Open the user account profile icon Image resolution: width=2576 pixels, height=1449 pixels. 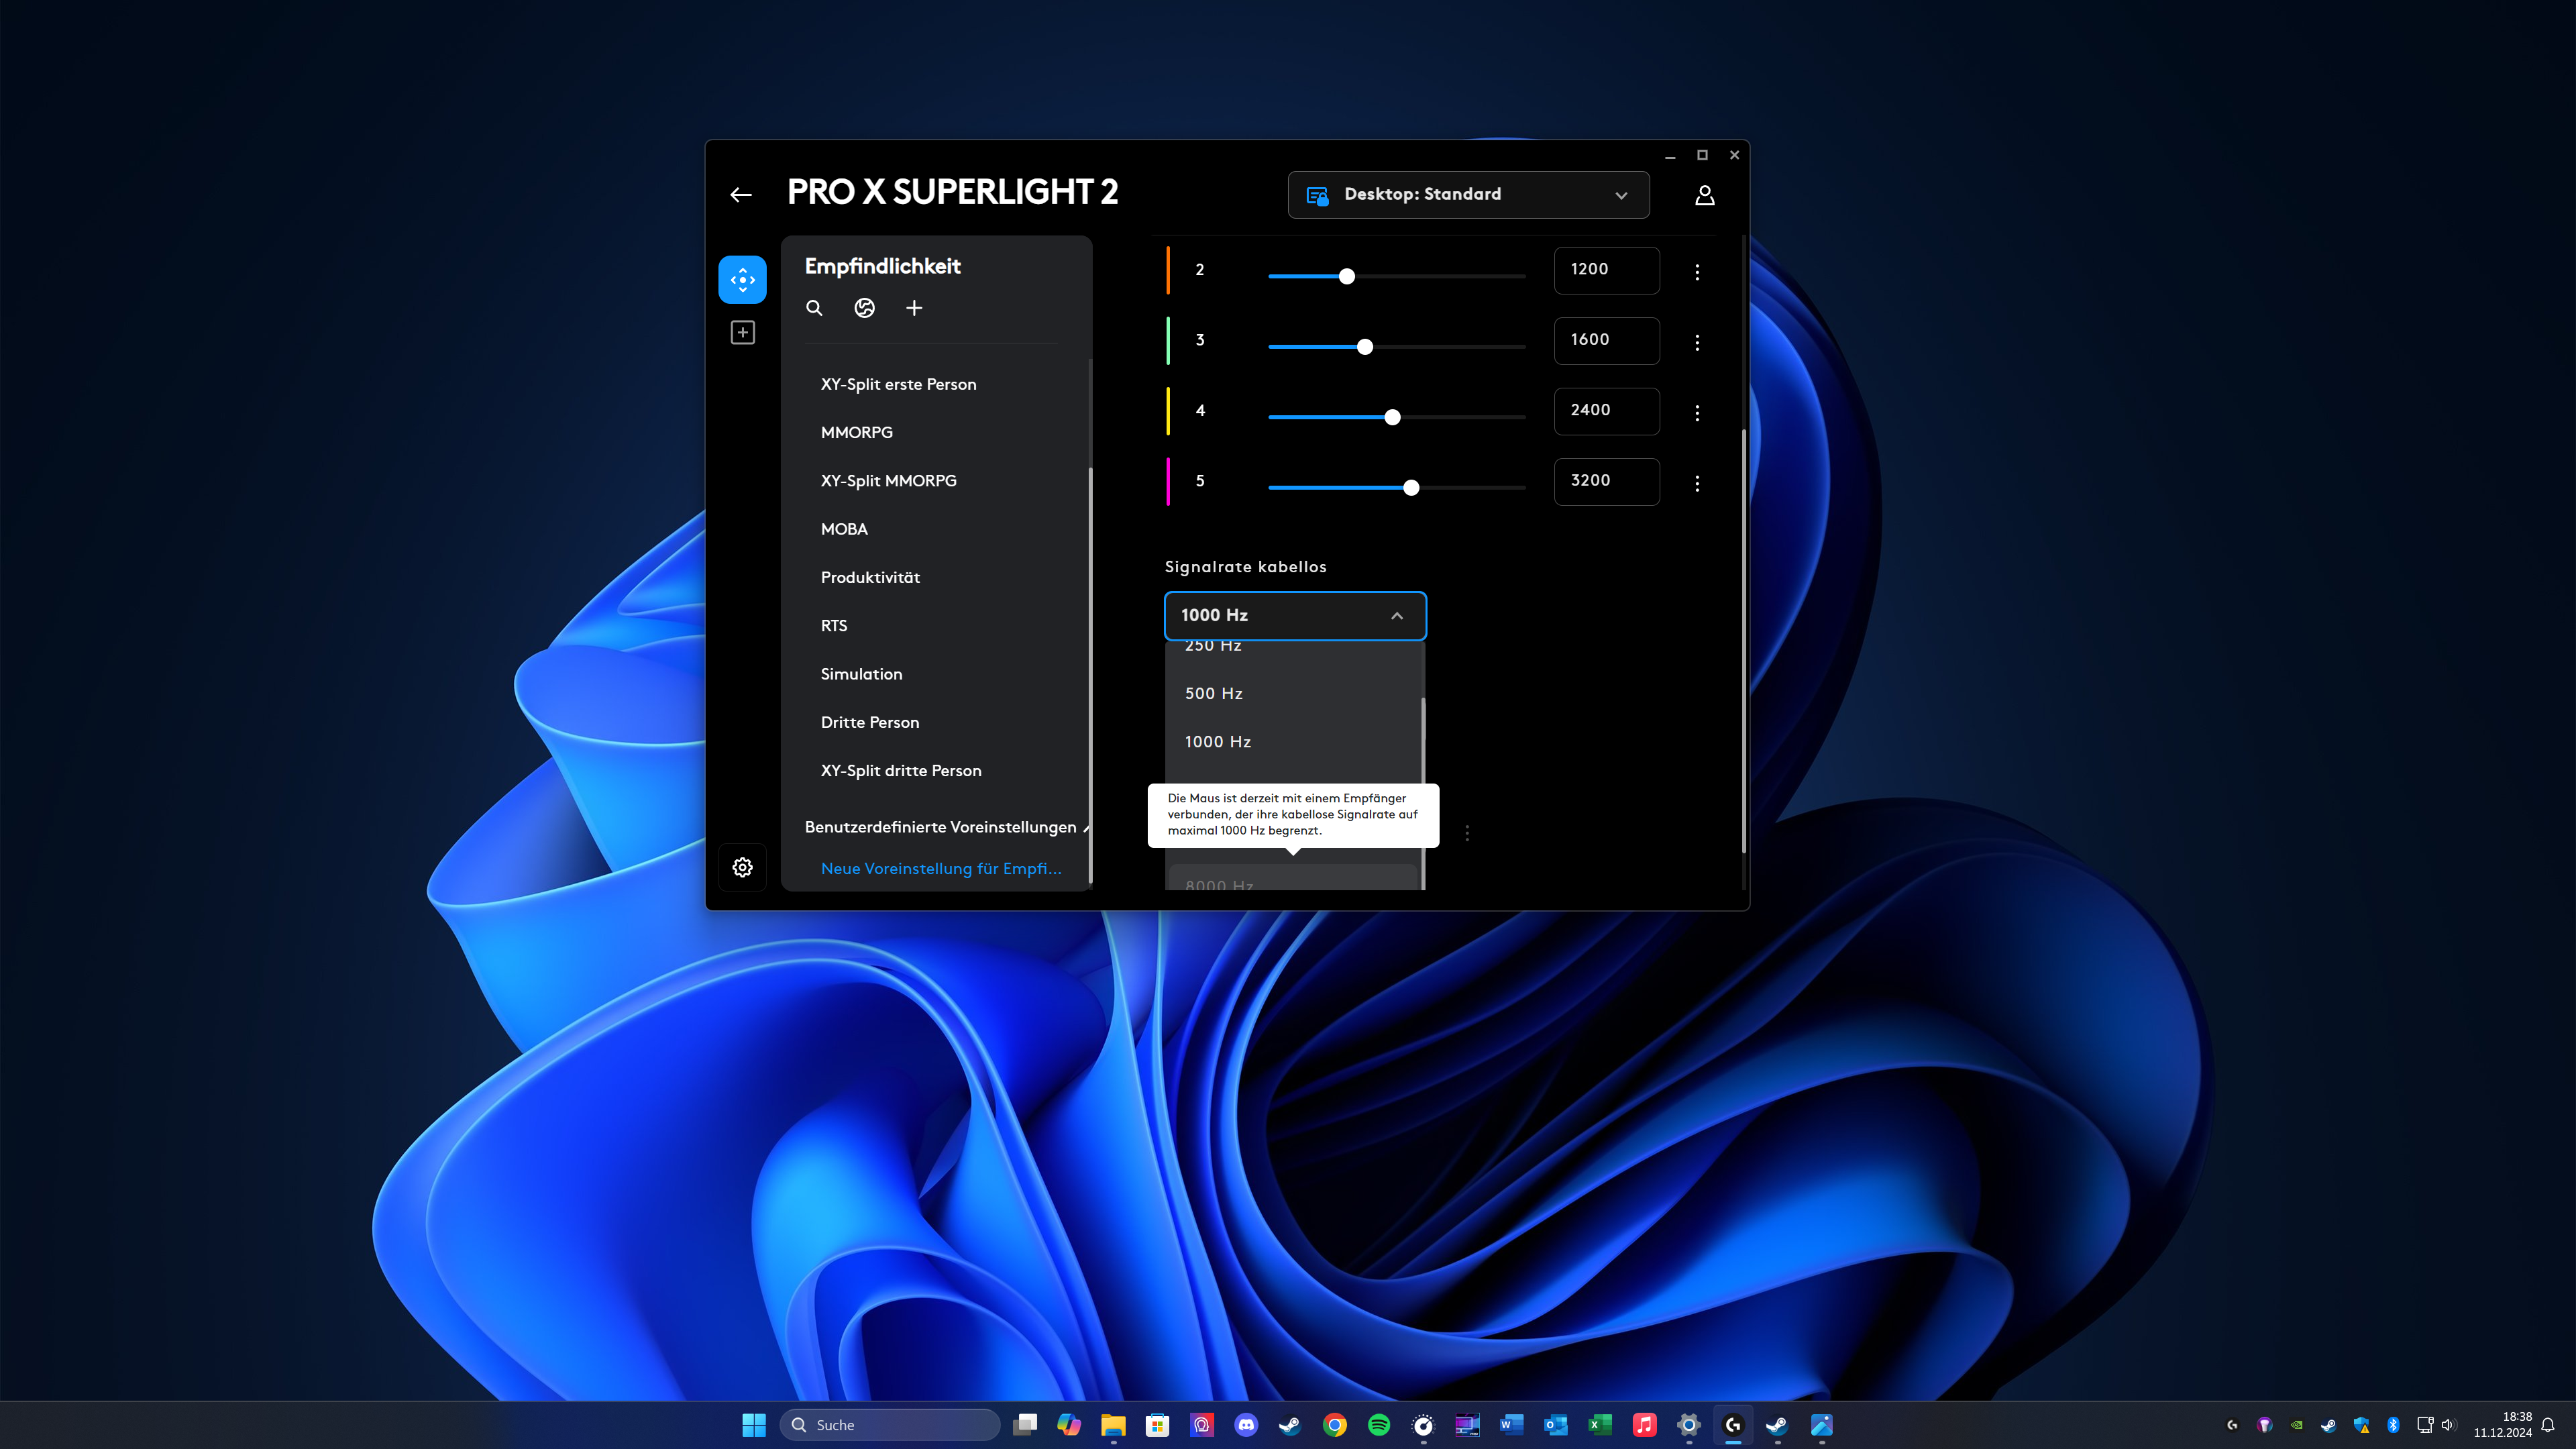point(1704,195)
